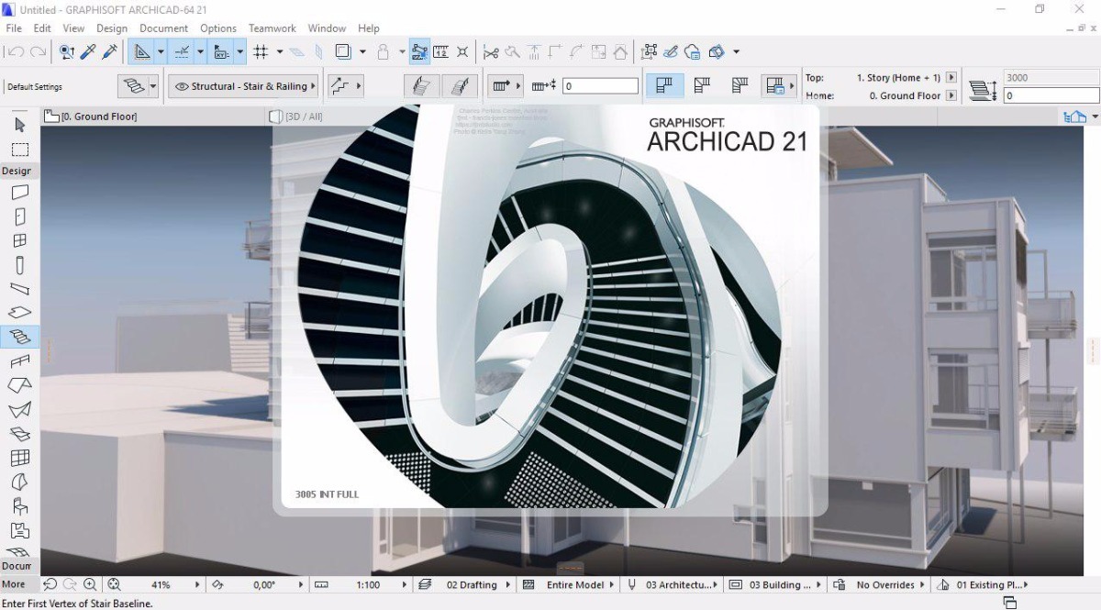Screen dimensions: 1101x610
Task: Click the Pick Up Parameters eyedropper icon
Action: point(90,52)
